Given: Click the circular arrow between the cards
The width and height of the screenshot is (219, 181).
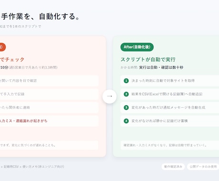Looking at the screenshot, I should coord(109,96).
